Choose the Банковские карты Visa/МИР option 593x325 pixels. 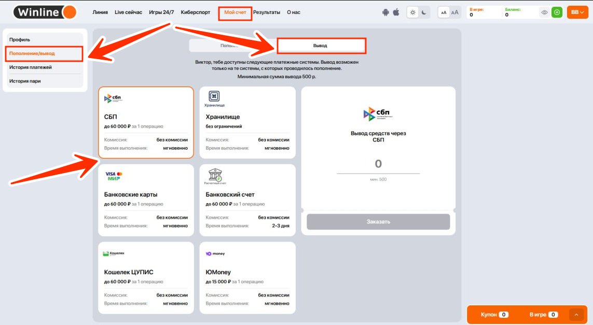[x=146, y=200]
